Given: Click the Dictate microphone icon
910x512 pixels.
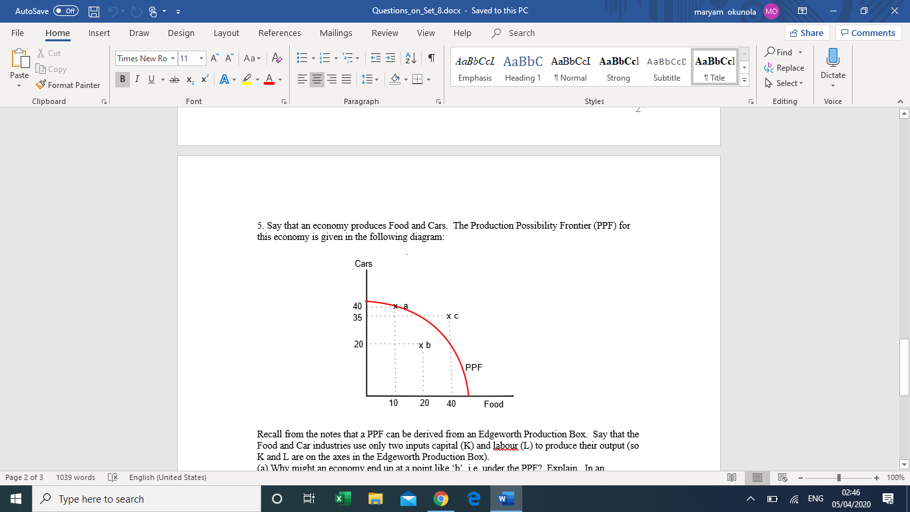Looking at the screenshot, I should click(x=833, y=58).
